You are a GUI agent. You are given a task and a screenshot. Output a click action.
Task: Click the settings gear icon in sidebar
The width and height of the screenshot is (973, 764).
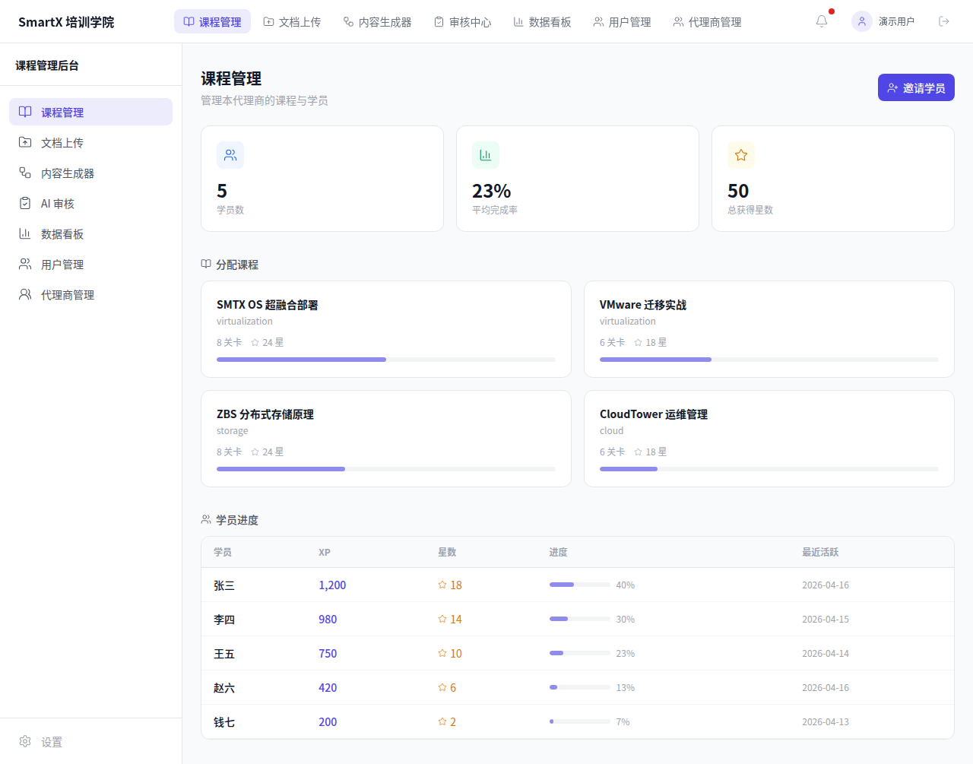tap(25, 741)
